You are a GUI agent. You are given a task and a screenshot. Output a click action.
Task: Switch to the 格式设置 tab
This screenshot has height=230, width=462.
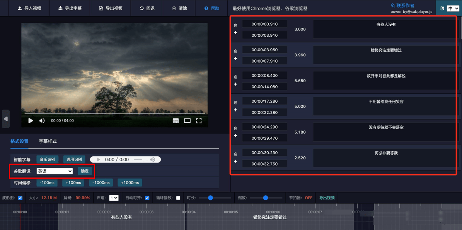point(19,141)
